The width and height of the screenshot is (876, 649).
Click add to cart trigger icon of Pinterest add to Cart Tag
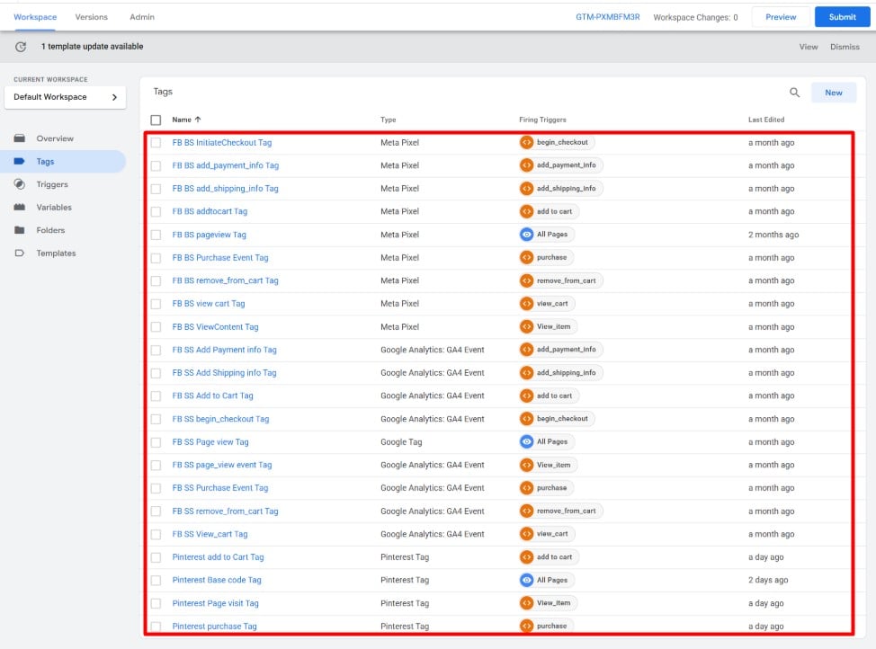(526, 556)
